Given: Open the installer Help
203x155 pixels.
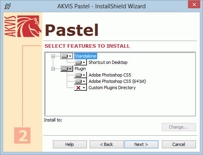Looking at the screenshot, I should 70,144.
